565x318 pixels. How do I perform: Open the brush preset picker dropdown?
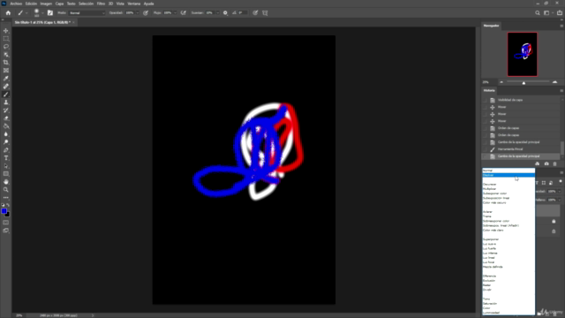[x=42, y=13]
